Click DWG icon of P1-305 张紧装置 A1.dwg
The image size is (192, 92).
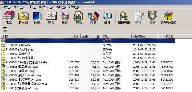pos(3,88)
